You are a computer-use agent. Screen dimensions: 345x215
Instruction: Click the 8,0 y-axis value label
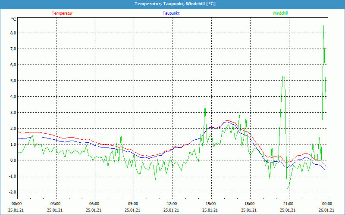[x=13, y=33]
